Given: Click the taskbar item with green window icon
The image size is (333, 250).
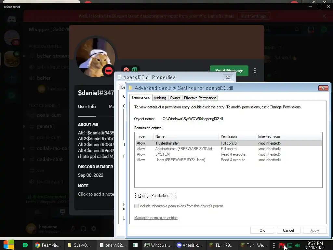Looking at the screenshot, I should [x=135, y=245].
